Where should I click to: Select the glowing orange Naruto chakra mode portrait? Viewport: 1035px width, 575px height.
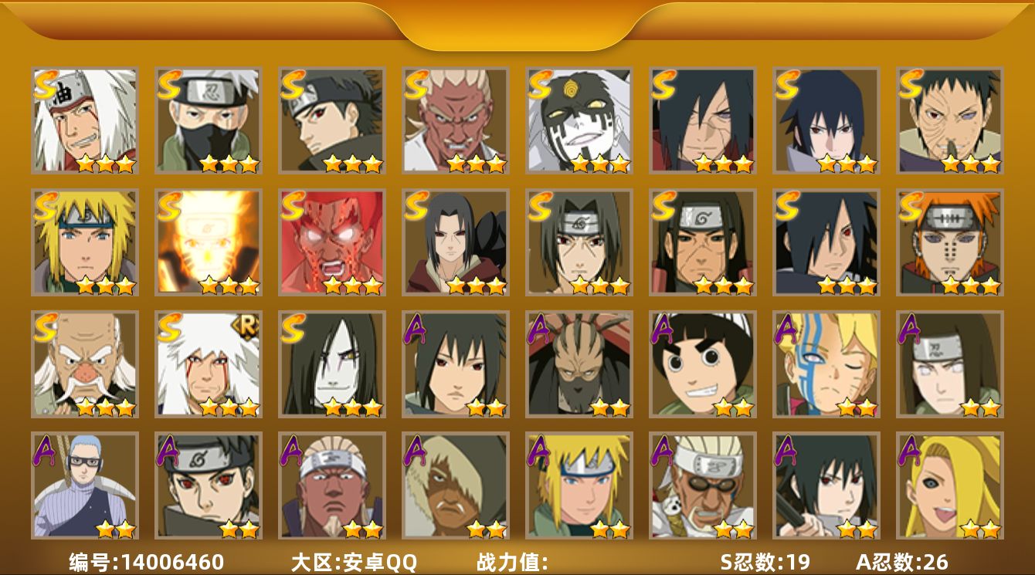[x=208, y=242]
